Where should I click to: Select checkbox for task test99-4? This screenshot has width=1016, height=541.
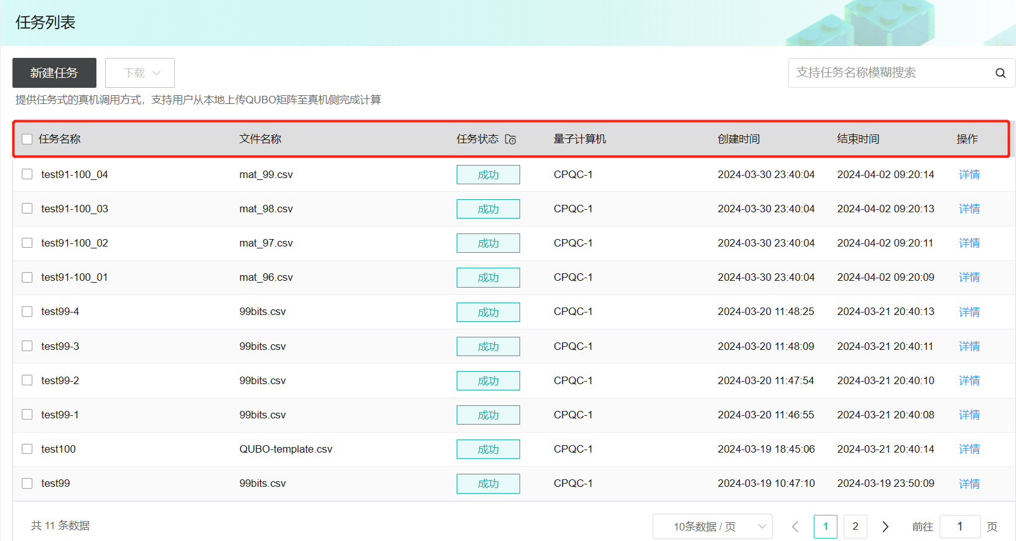point(27,311)
